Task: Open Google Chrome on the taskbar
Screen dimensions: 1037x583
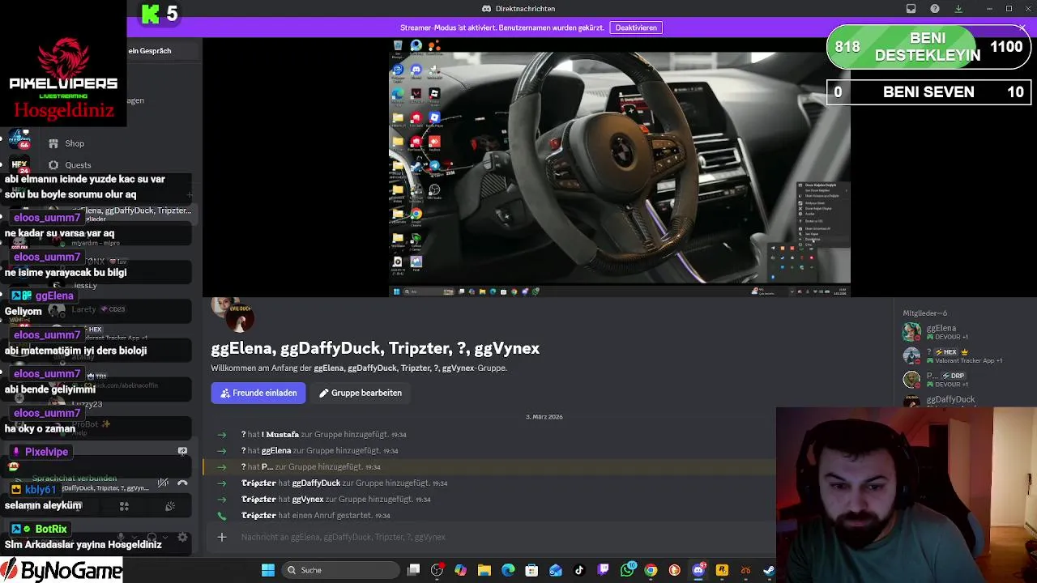Action: [651, 570]
